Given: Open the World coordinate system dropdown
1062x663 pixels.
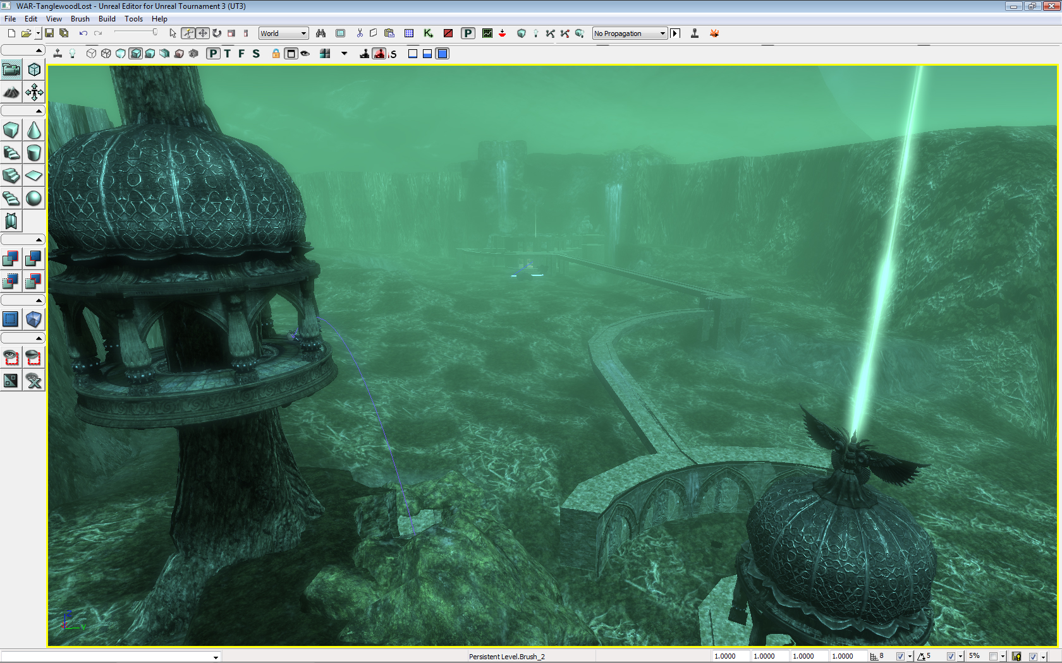Looking at the screenshot, I should [283, 33].
